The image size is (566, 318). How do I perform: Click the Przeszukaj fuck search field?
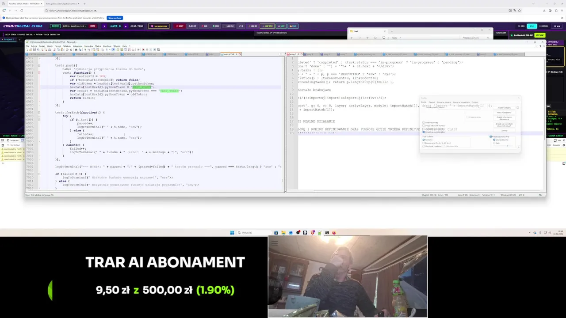(x=475, y=38)
